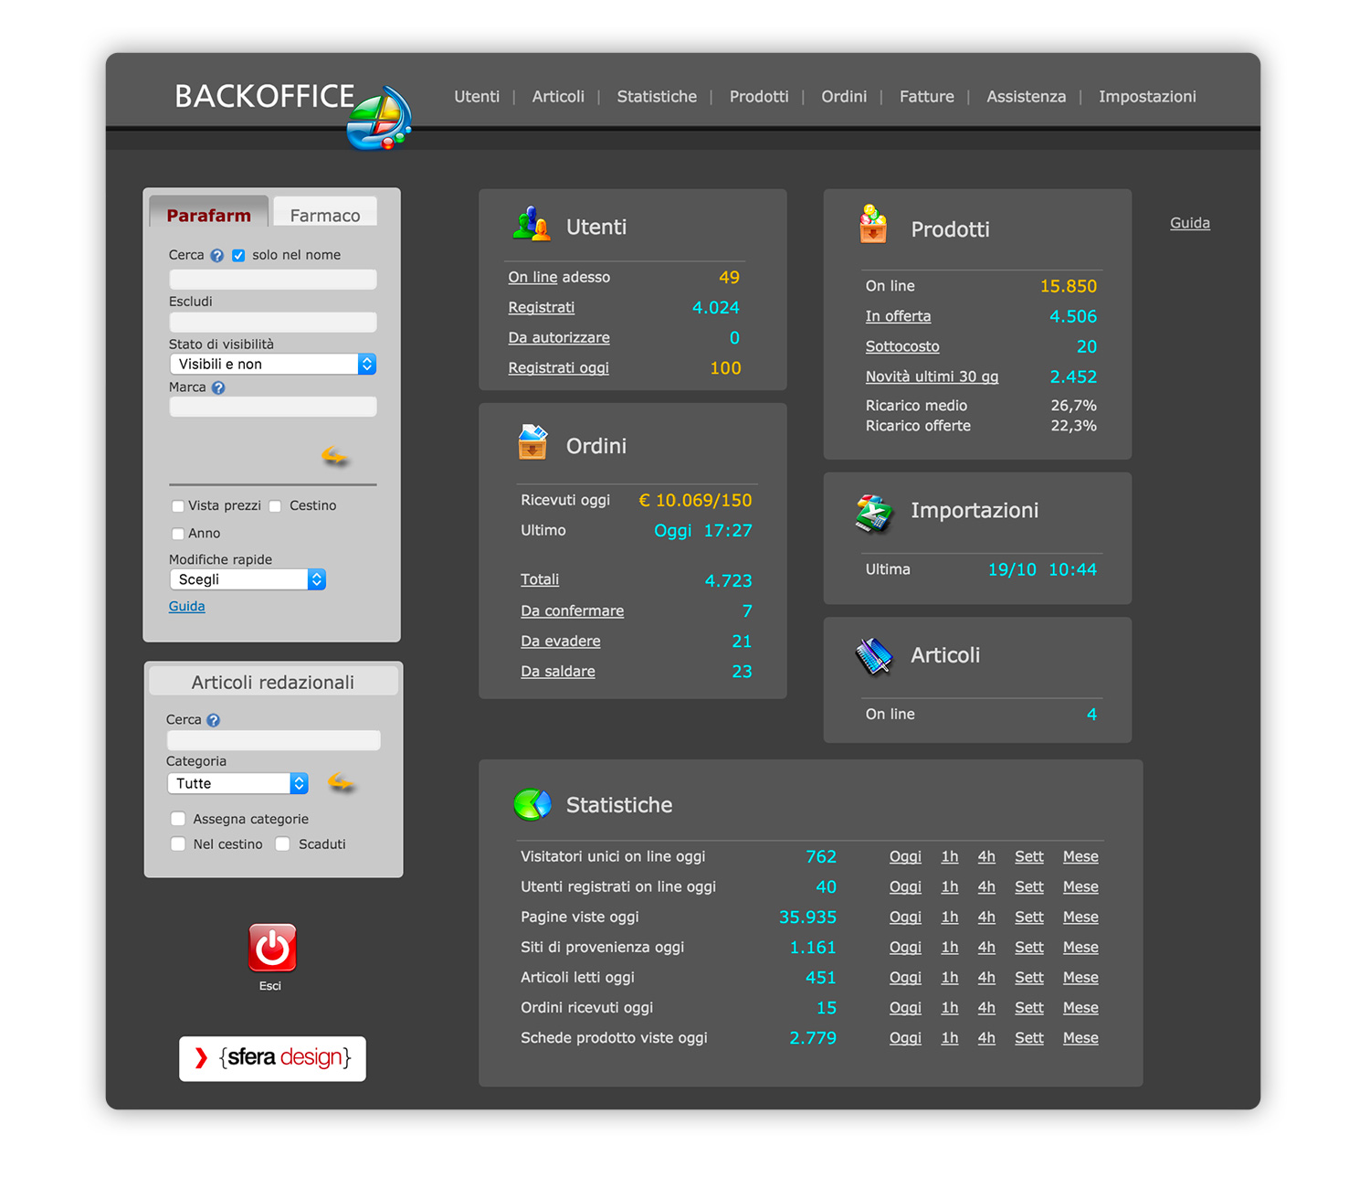Click the Statistiche pie chart icon
Screen dimensions: 1370x1188
click(x=533, y=803)
